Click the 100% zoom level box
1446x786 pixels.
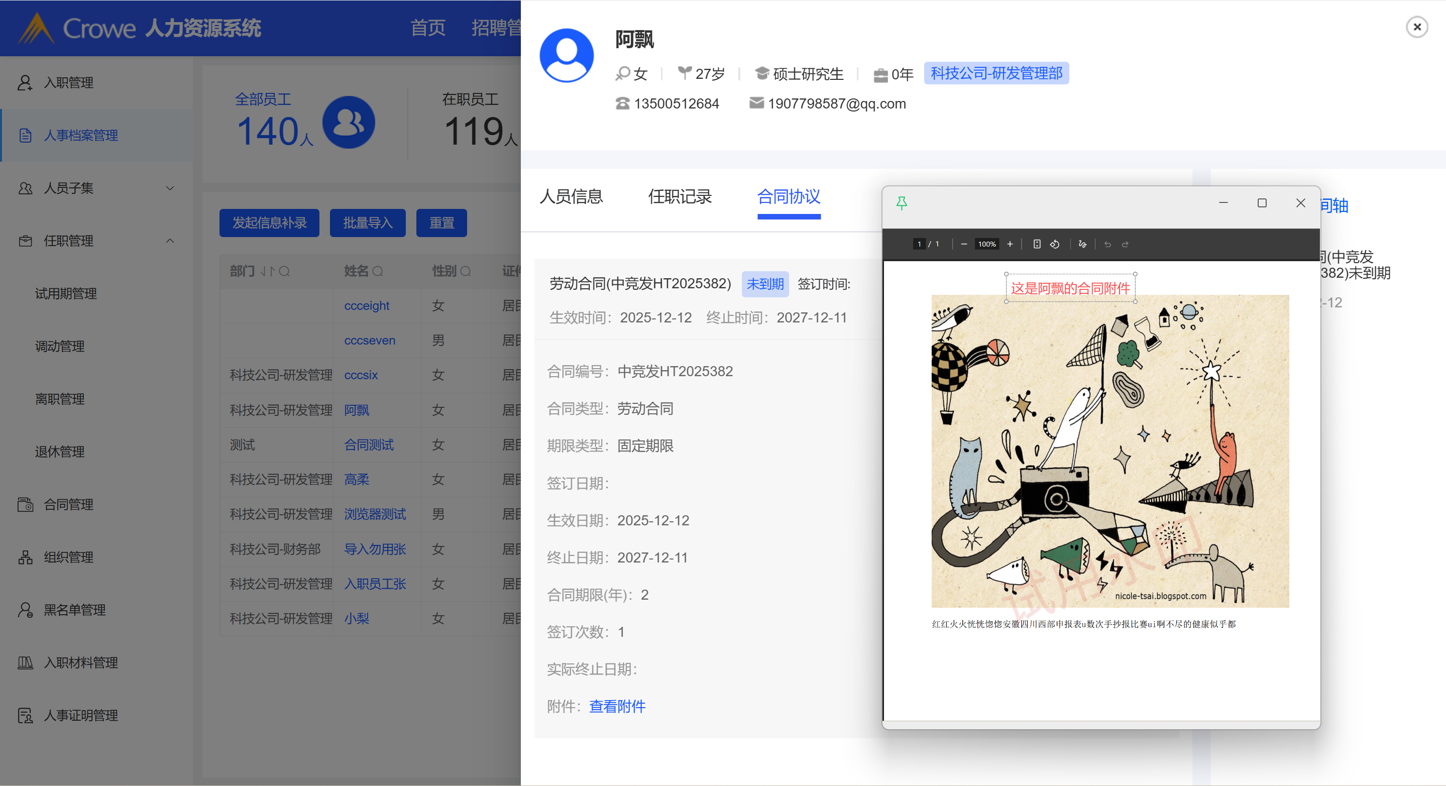(986, 244)
